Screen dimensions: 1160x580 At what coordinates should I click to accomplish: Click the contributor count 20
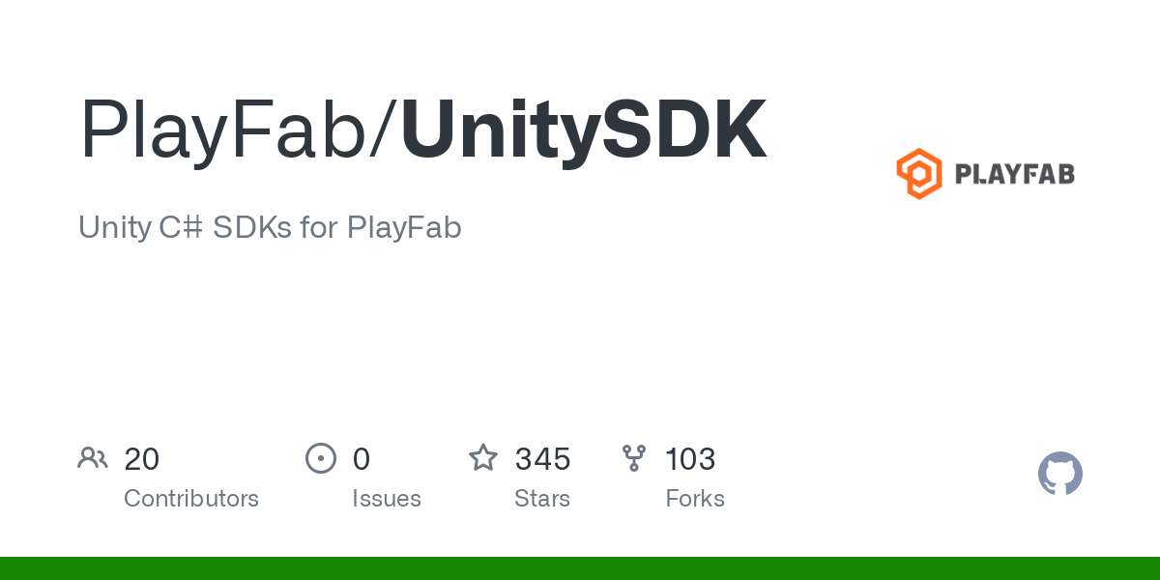142,459
